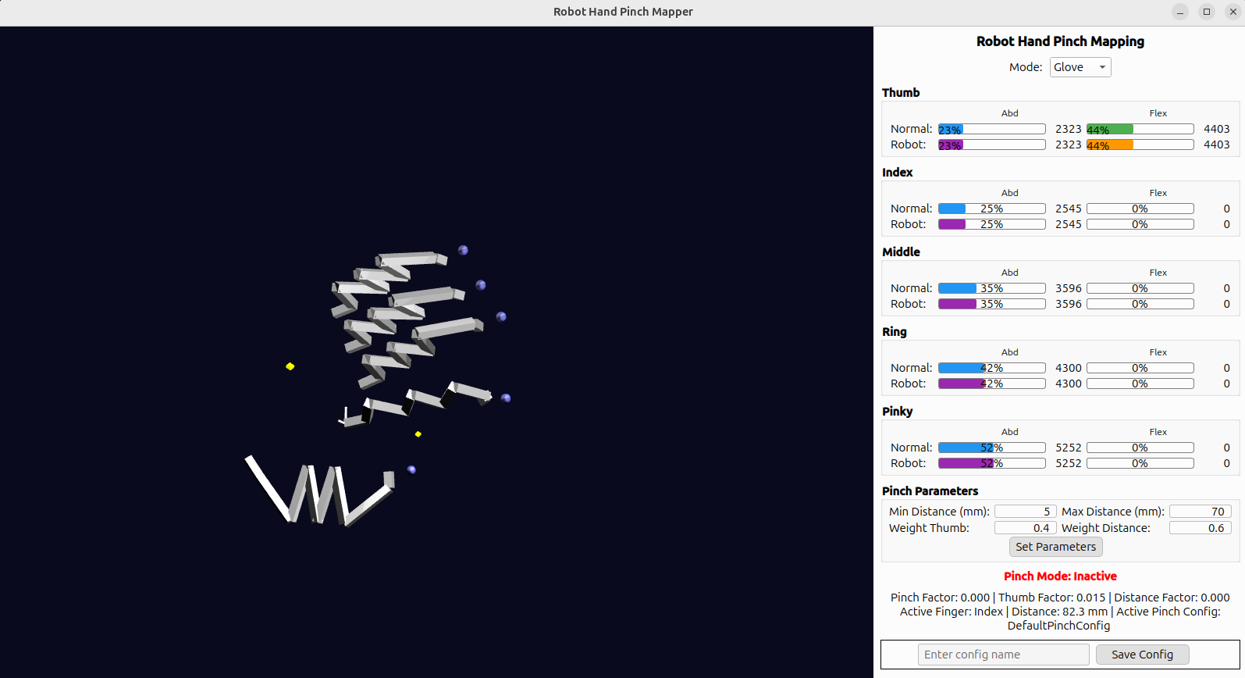Viewport: 1245px width, 678px height.
Task: Click the Ring section heading
Action: (895, 331)
